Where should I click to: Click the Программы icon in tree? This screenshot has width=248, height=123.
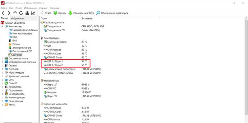(6, 90)
